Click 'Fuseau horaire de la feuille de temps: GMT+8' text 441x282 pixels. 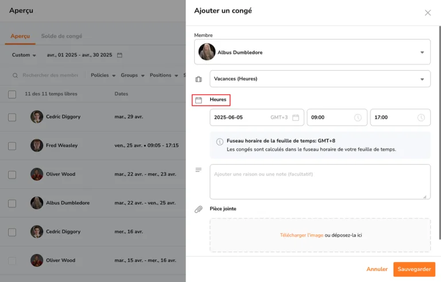pyautogui.click(x=281, y=141)
